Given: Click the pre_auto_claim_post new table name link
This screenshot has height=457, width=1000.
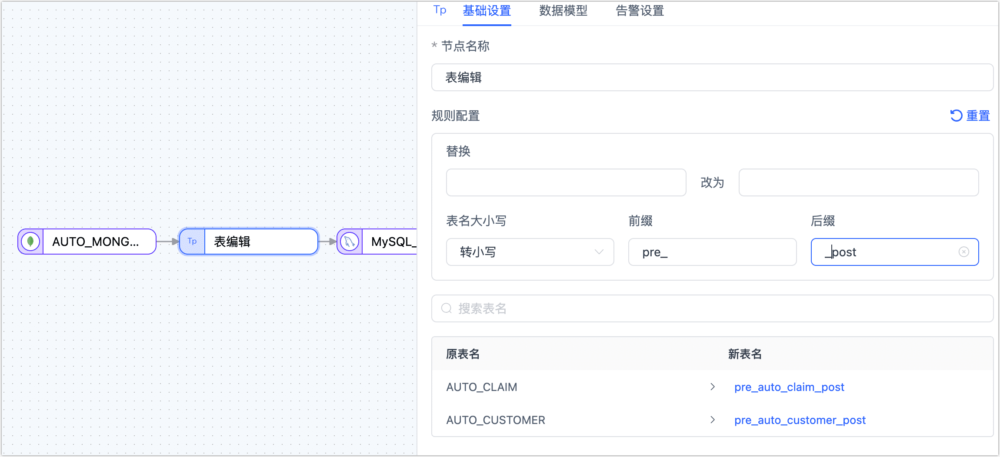Looking at the screenshot, I should 789,387.
